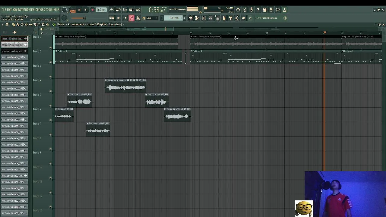Open the project picker file icon
The image size is (386, 217).
click(x=224, y=18)
